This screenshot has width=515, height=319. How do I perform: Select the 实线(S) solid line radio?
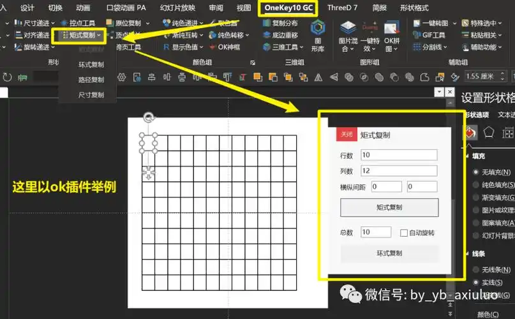(x=475, y=283)
